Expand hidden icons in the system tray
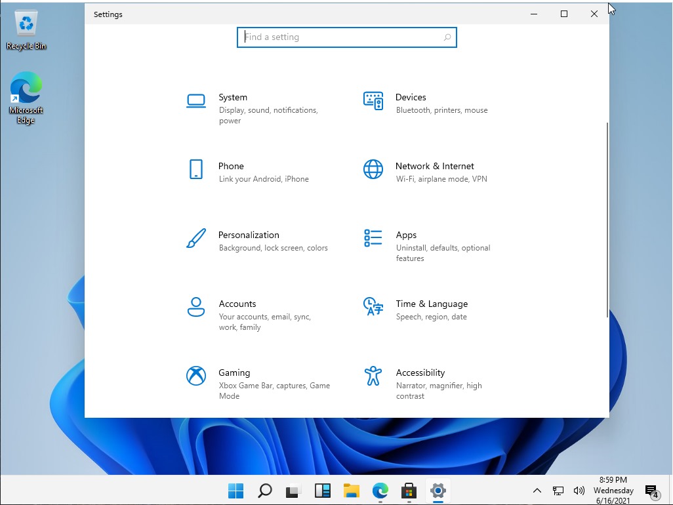 [537, 490]
